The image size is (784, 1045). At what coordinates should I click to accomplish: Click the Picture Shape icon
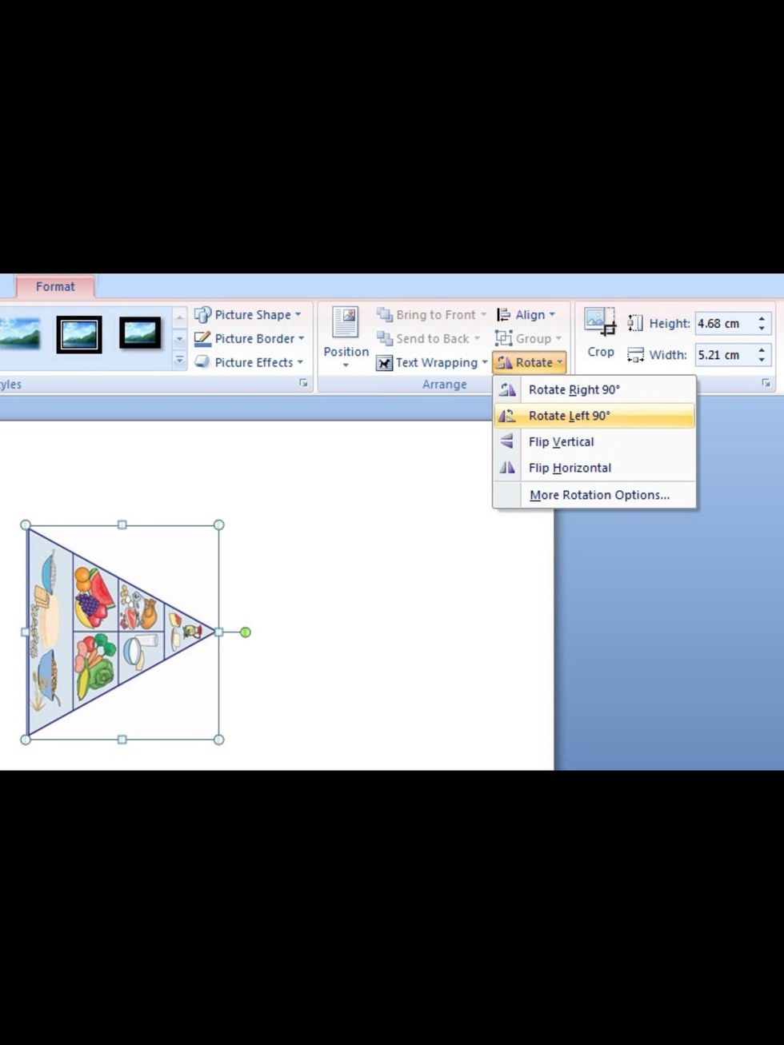click(203, 315)
